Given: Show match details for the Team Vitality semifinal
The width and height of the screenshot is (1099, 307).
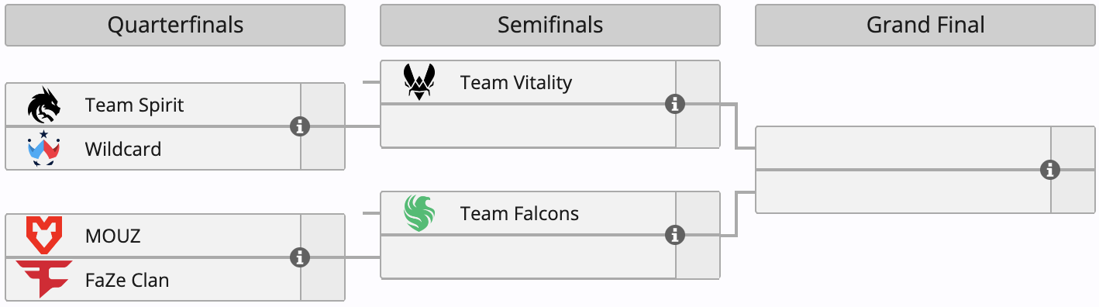Looking at the screenshot, I should tap(675, 104).
